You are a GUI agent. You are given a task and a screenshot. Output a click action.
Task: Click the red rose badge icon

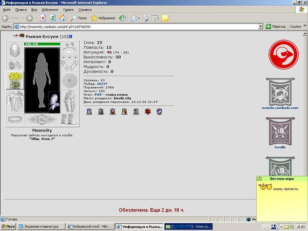coord(148,111)
